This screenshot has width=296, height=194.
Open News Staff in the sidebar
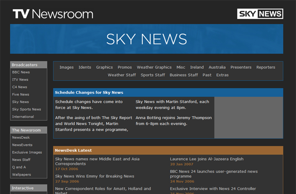[x=21, y=160]
